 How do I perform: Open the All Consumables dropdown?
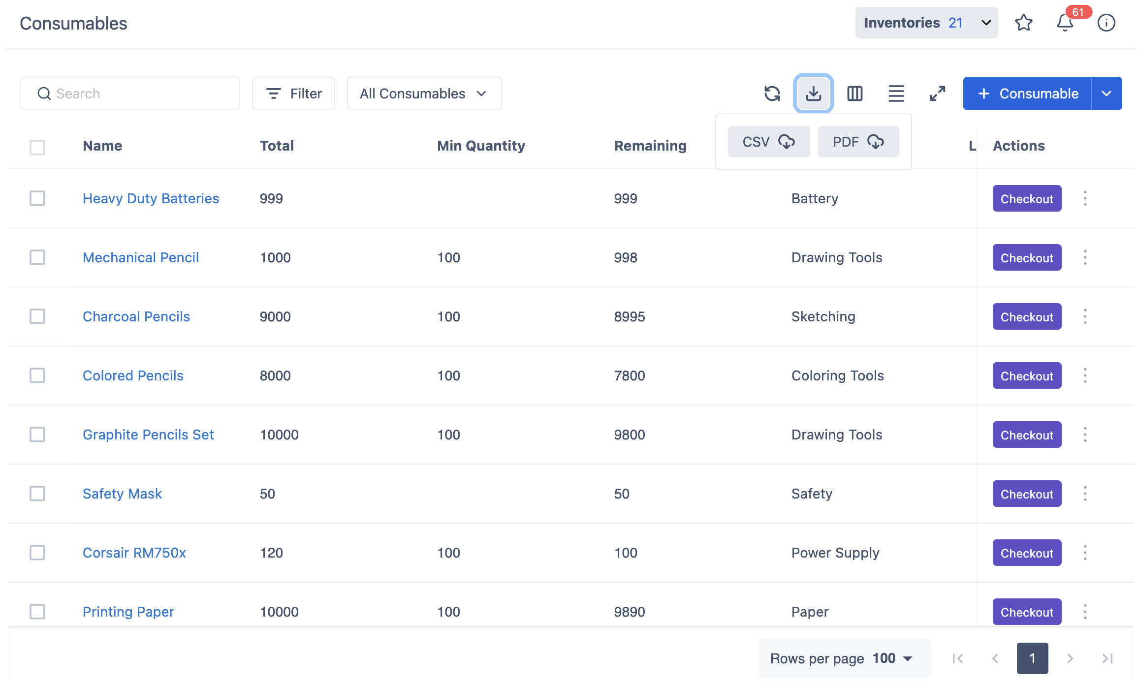[x=424, y=93]
